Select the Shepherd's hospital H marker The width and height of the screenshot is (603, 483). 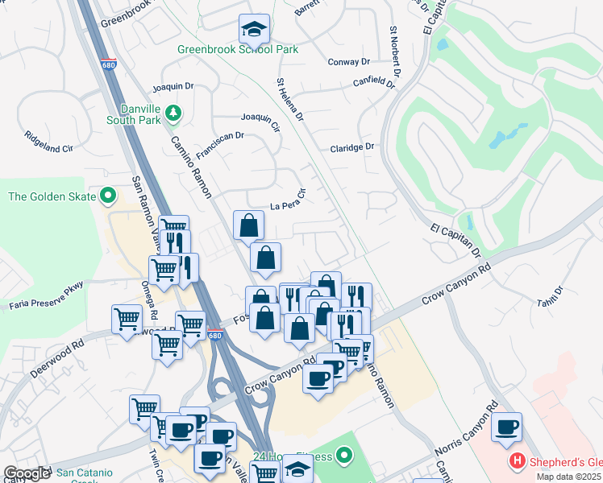click(518, 461)
